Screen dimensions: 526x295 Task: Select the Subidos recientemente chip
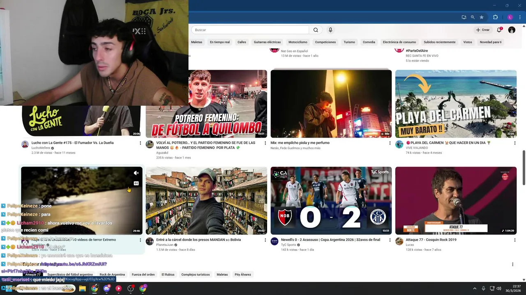tap(440, 42)
